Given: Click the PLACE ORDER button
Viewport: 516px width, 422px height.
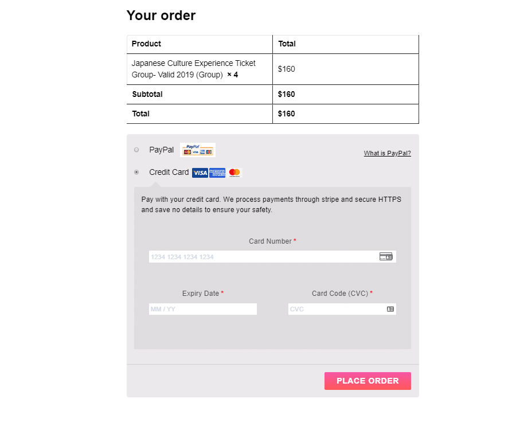Looking at the screenshot, I should point(368,381).
